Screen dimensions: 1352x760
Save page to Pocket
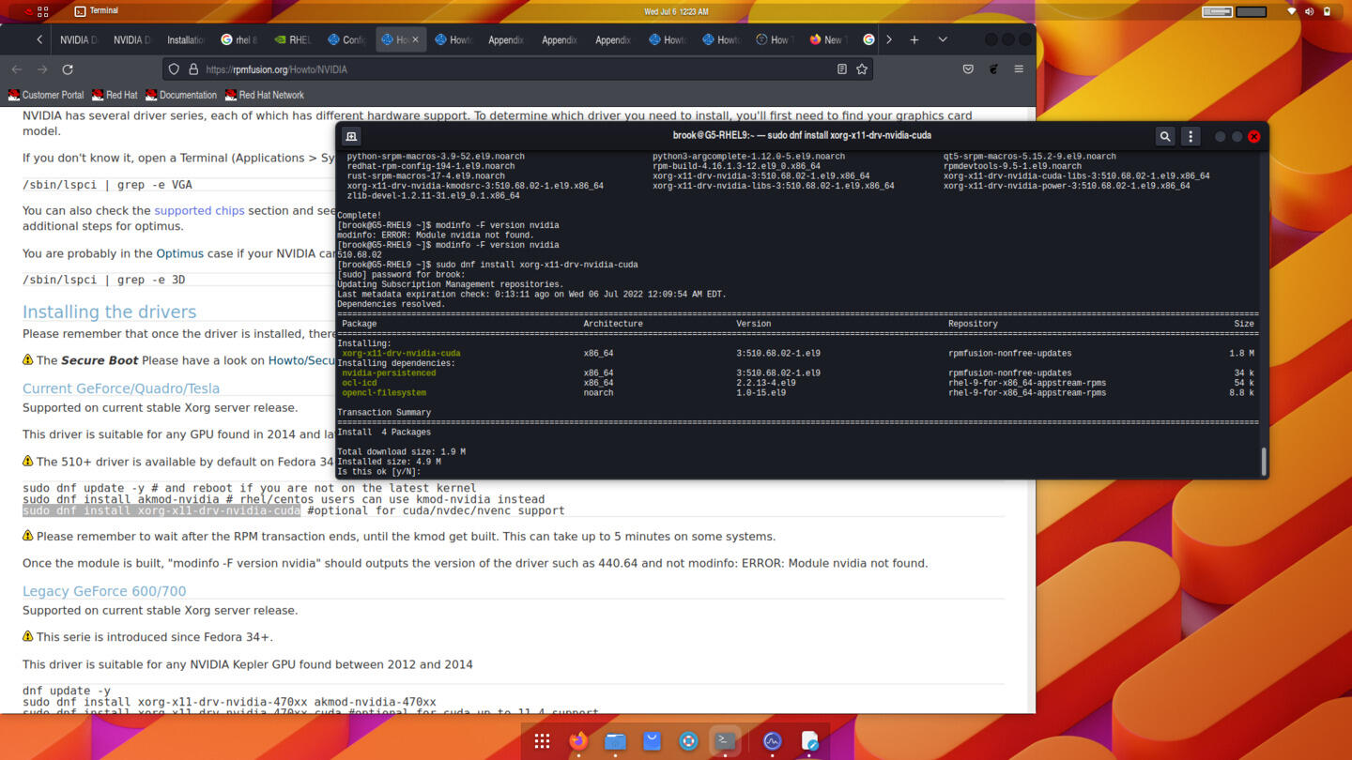pyautogui.click(x=968, y=69)
